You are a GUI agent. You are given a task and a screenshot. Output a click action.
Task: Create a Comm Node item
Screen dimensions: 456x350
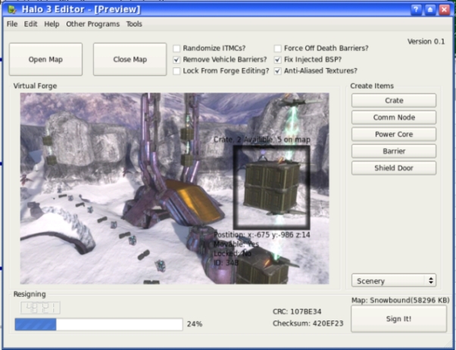tap(394, 117)
